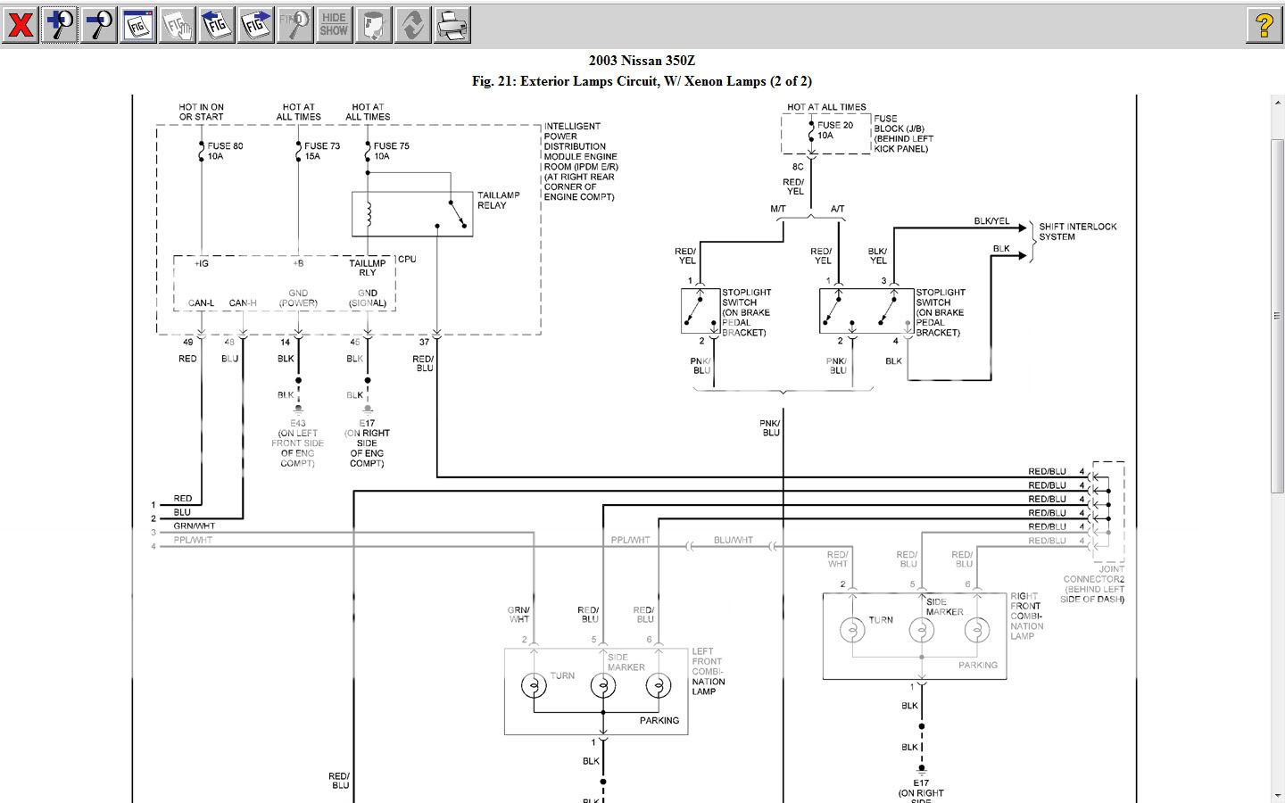Click the 'GND (POWER)' terminal label

(298, 298)
